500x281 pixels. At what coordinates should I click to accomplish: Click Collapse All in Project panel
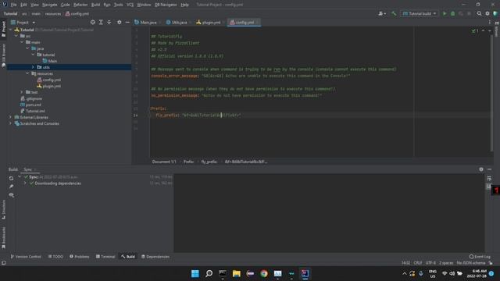[109, 23]
